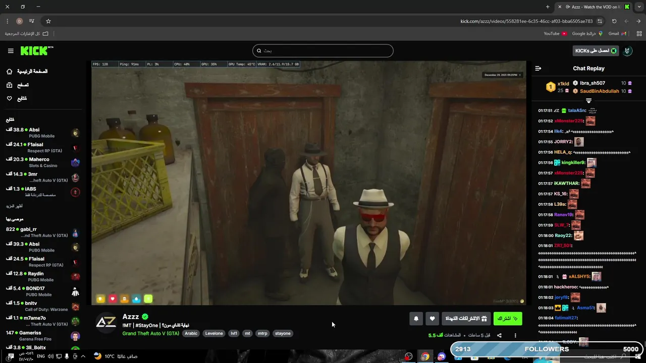Image resolution: width=646 pixels, height=363 pixels.
Task: Open the Kick hamburger menu
Action: [11, 51]
